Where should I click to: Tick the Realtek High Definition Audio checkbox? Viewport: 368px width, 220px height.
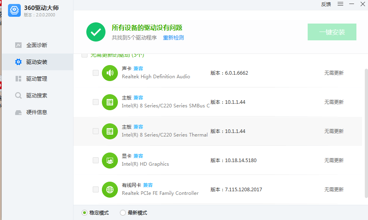click(95, 73)
